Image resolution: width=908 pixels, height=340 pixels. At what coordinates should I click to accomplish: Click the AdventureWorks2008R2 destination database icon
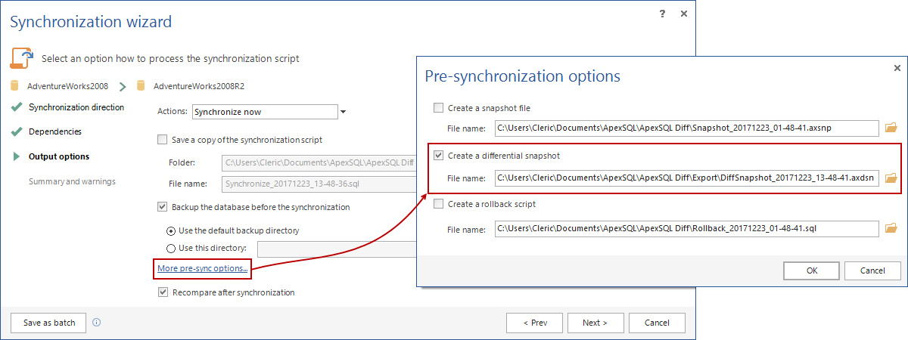140,86
